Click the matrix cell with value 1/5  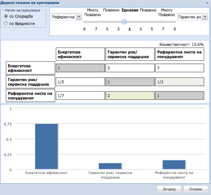point(80,82)
